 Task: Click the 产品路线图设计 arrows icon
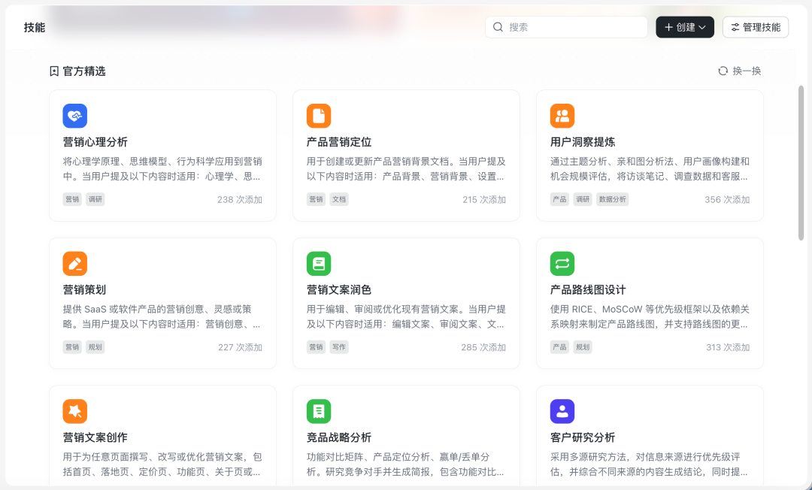click(x=562, y=263)
